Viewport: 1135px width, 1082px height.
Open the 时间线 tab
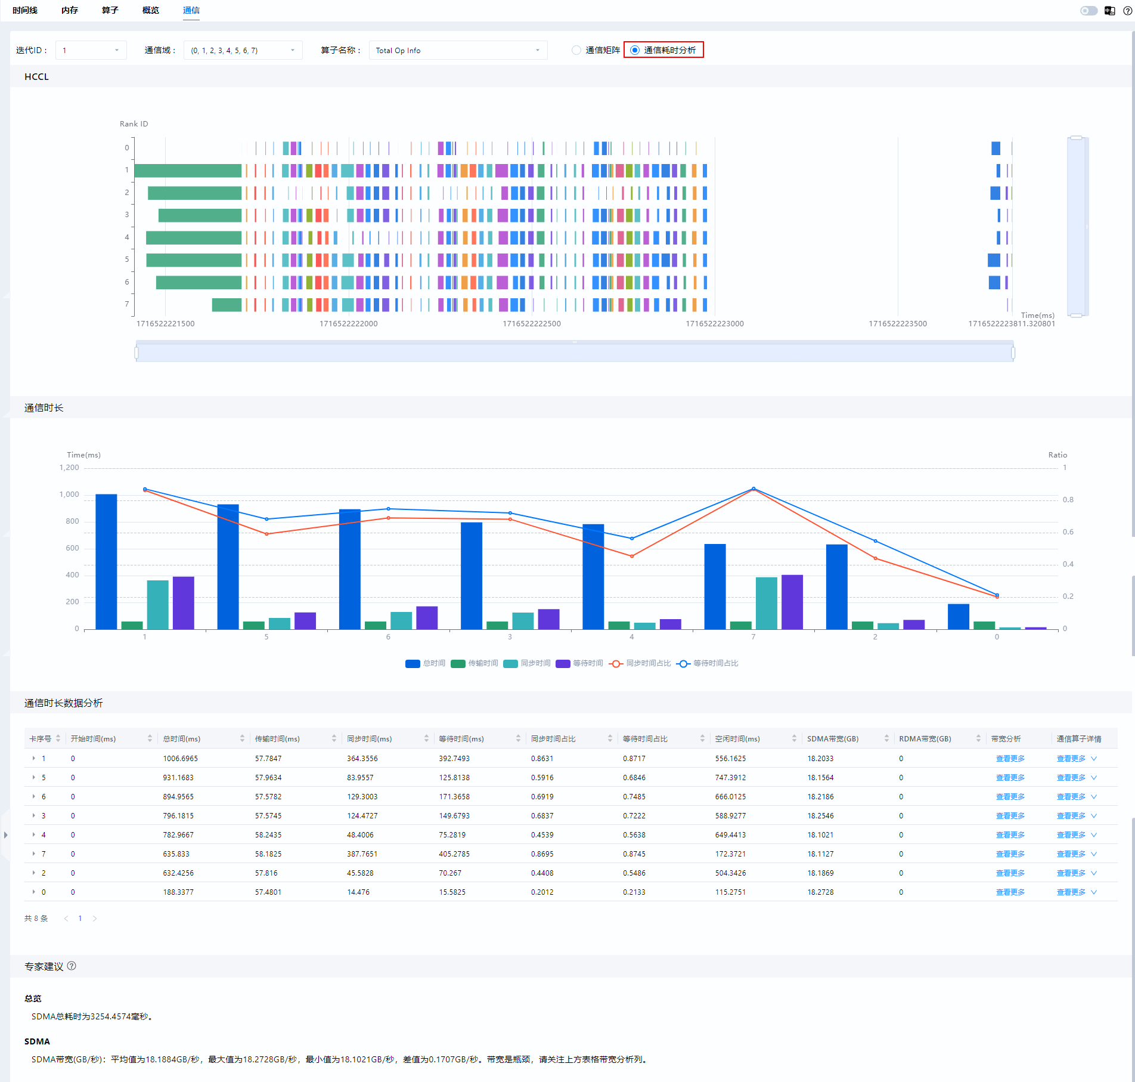coord(25,10)
